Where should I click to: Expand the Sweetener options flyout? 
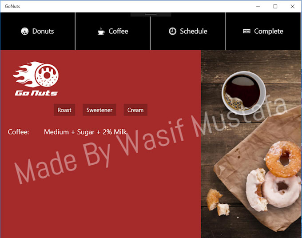coord(99,110)
